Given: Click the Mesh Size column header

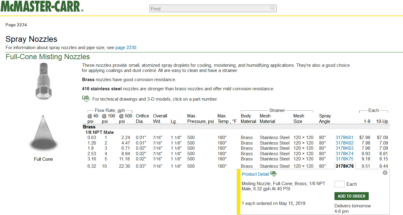Looking at the screenshot, I should (x=299, y=119).
